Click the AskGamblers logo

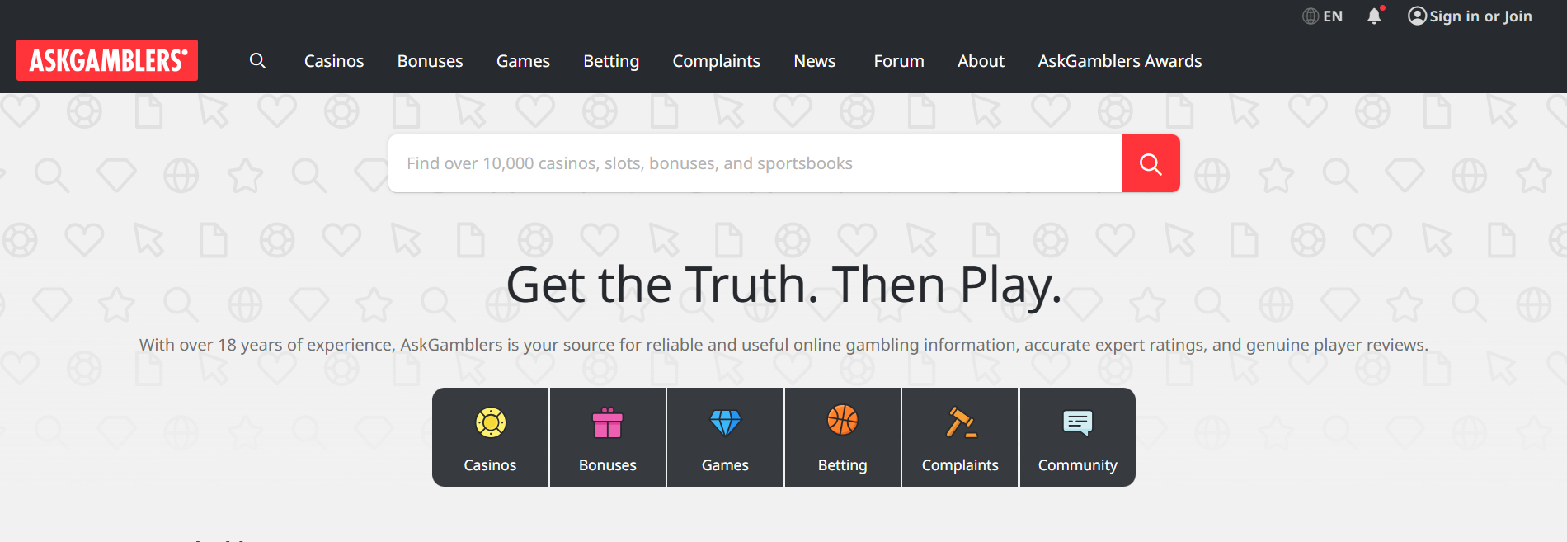(107, 60)
